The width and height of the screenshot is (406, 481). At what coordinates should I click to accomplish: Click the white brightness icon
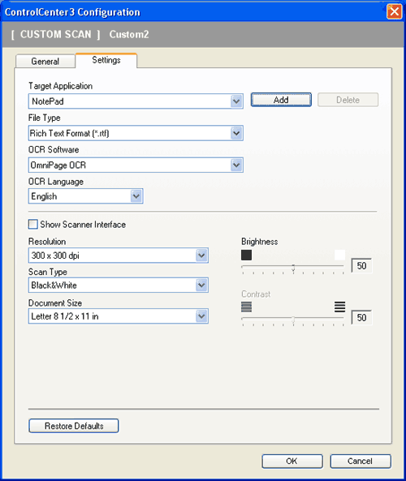(x=339, y=255)
